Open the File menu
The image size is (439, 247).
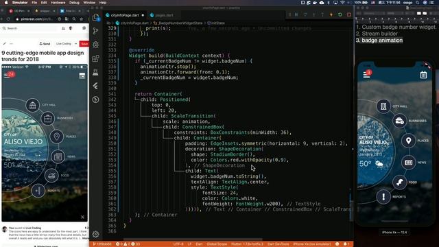pos(34,3)
